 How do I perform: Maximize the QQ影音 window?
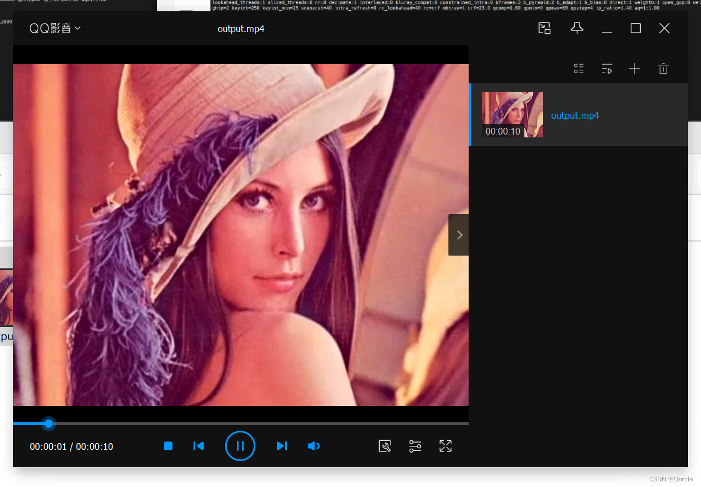tap(636, 28)
